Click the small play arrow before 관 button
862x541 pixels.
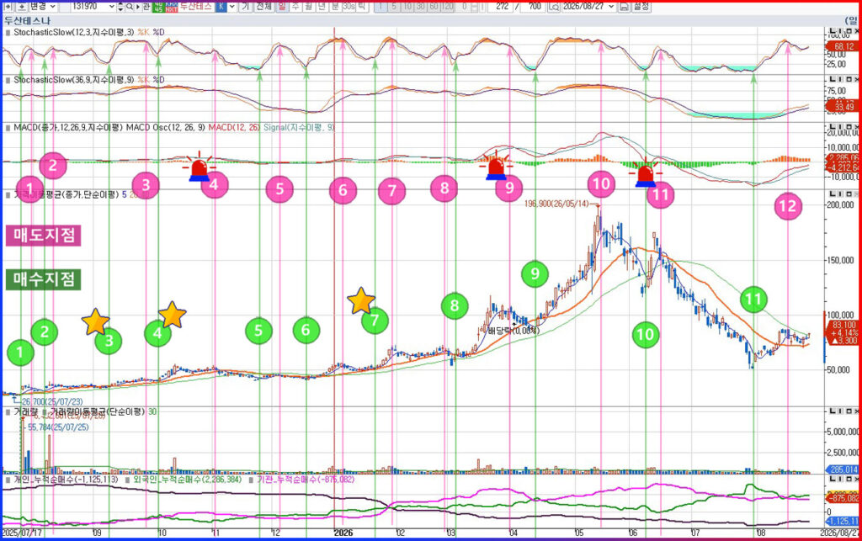pos(138,7)
